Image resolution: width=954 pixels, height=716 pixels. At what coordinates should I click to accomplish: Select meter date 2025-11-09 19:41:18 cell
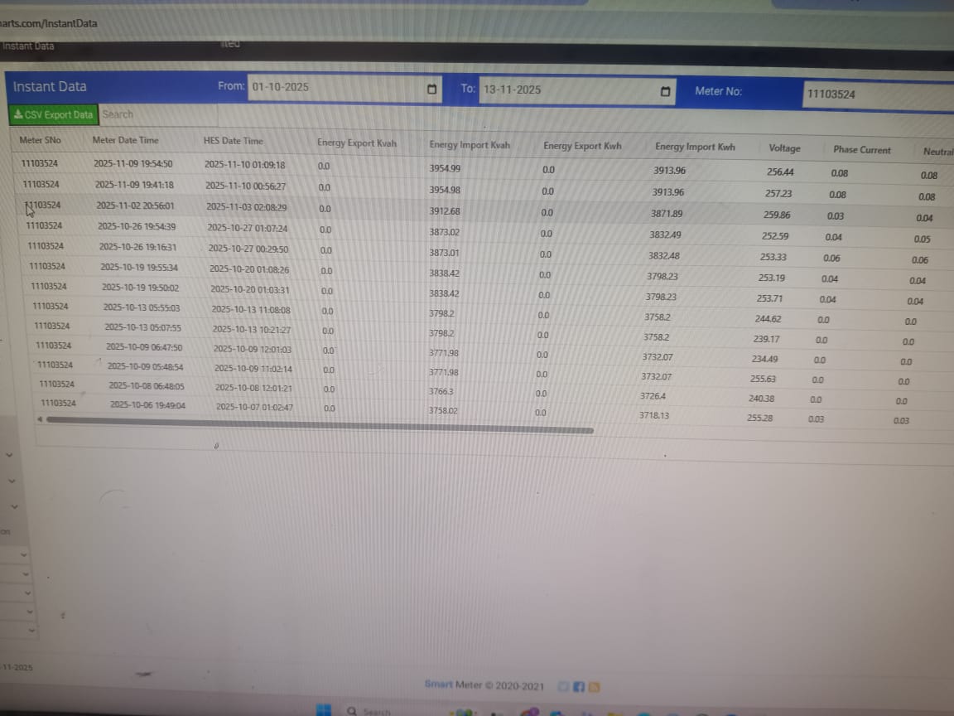134,185
